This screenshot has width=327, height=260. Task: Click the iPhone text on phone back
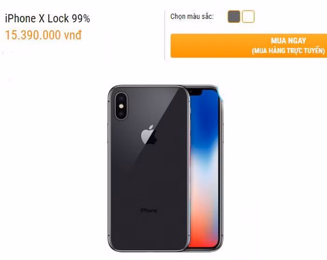coord(149,210)
